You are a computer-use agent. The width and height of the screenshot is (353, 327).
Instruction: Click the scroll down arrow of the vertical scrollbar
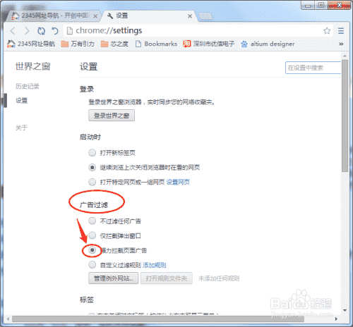coord(345,310)
